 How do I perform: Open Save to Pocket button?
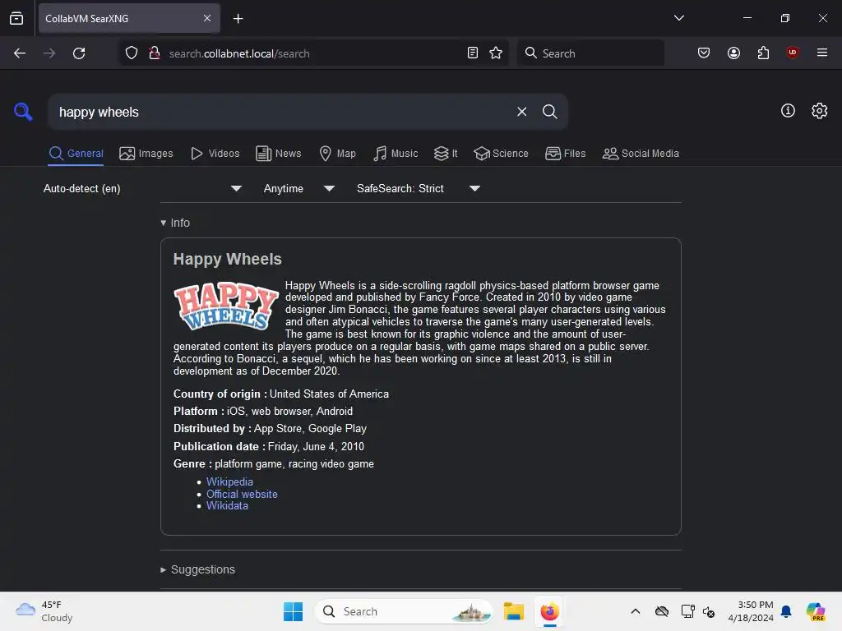coord(704,53)
